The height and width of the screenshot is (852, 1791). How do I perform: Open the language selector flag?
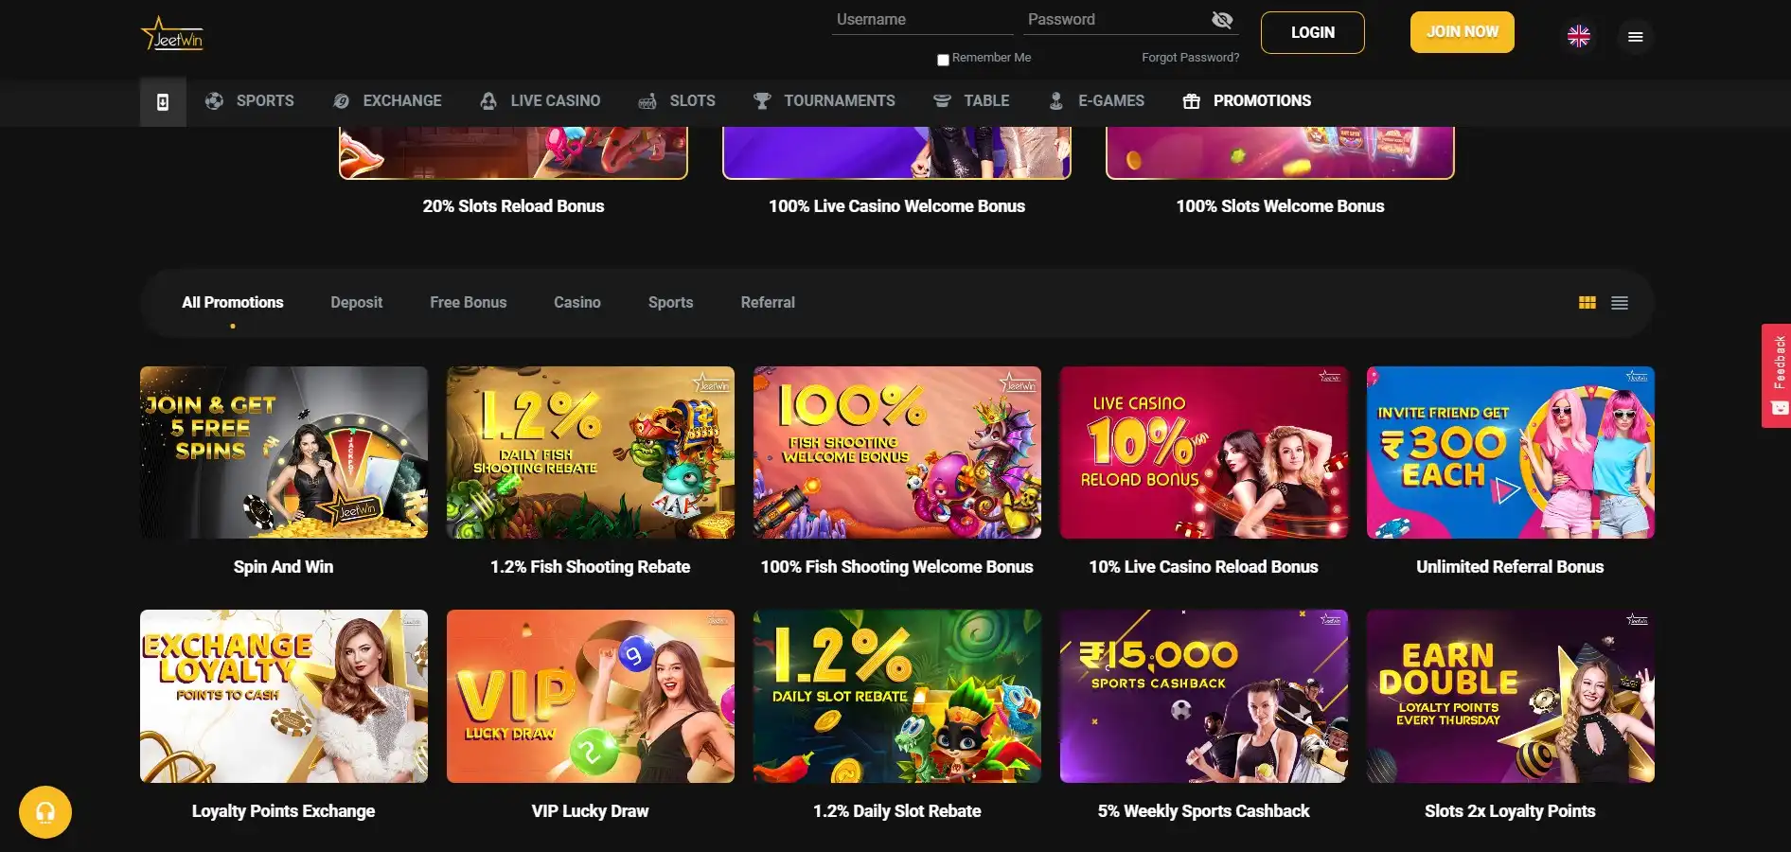tap(1578, 36)
